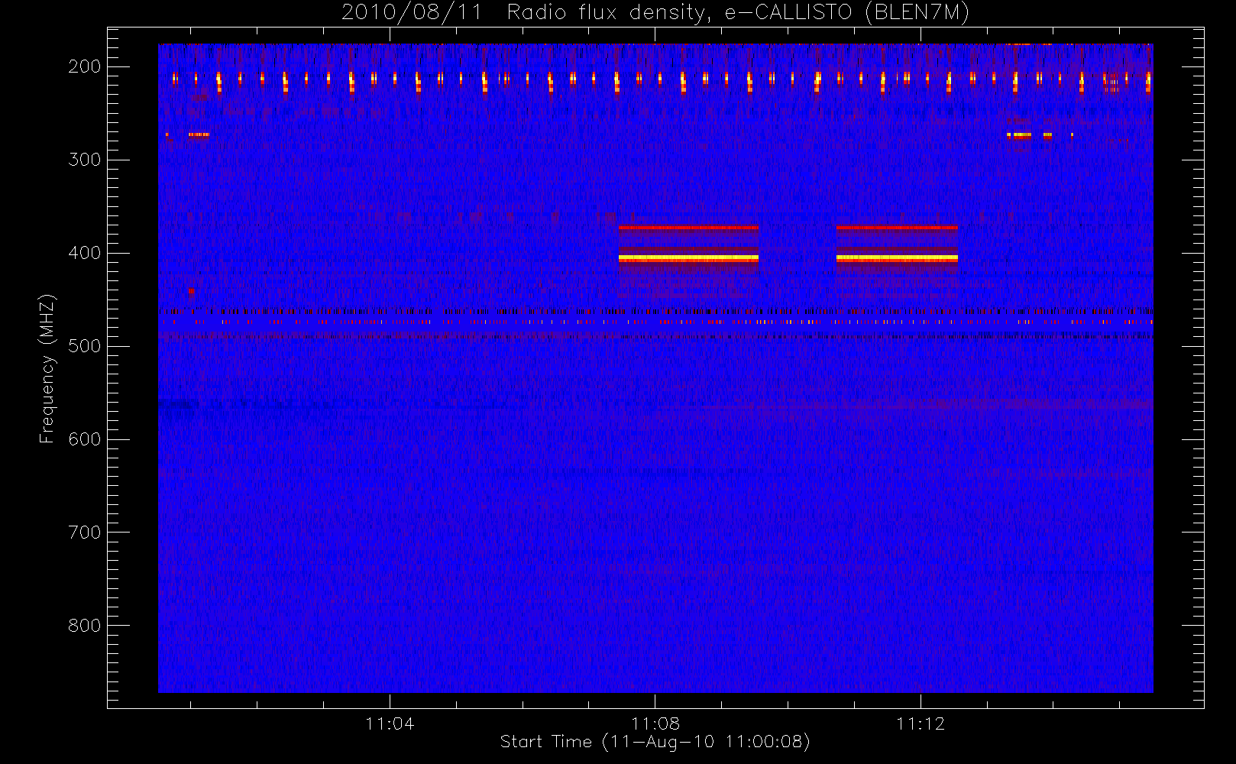
Task: Click the small red spot near 440 MHz
Action: (191, 291)
